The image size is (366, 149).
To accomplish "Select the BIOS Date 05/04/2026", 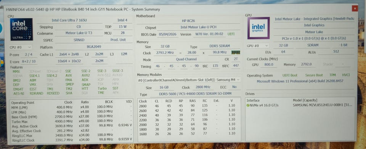I will tap(168, 34).
